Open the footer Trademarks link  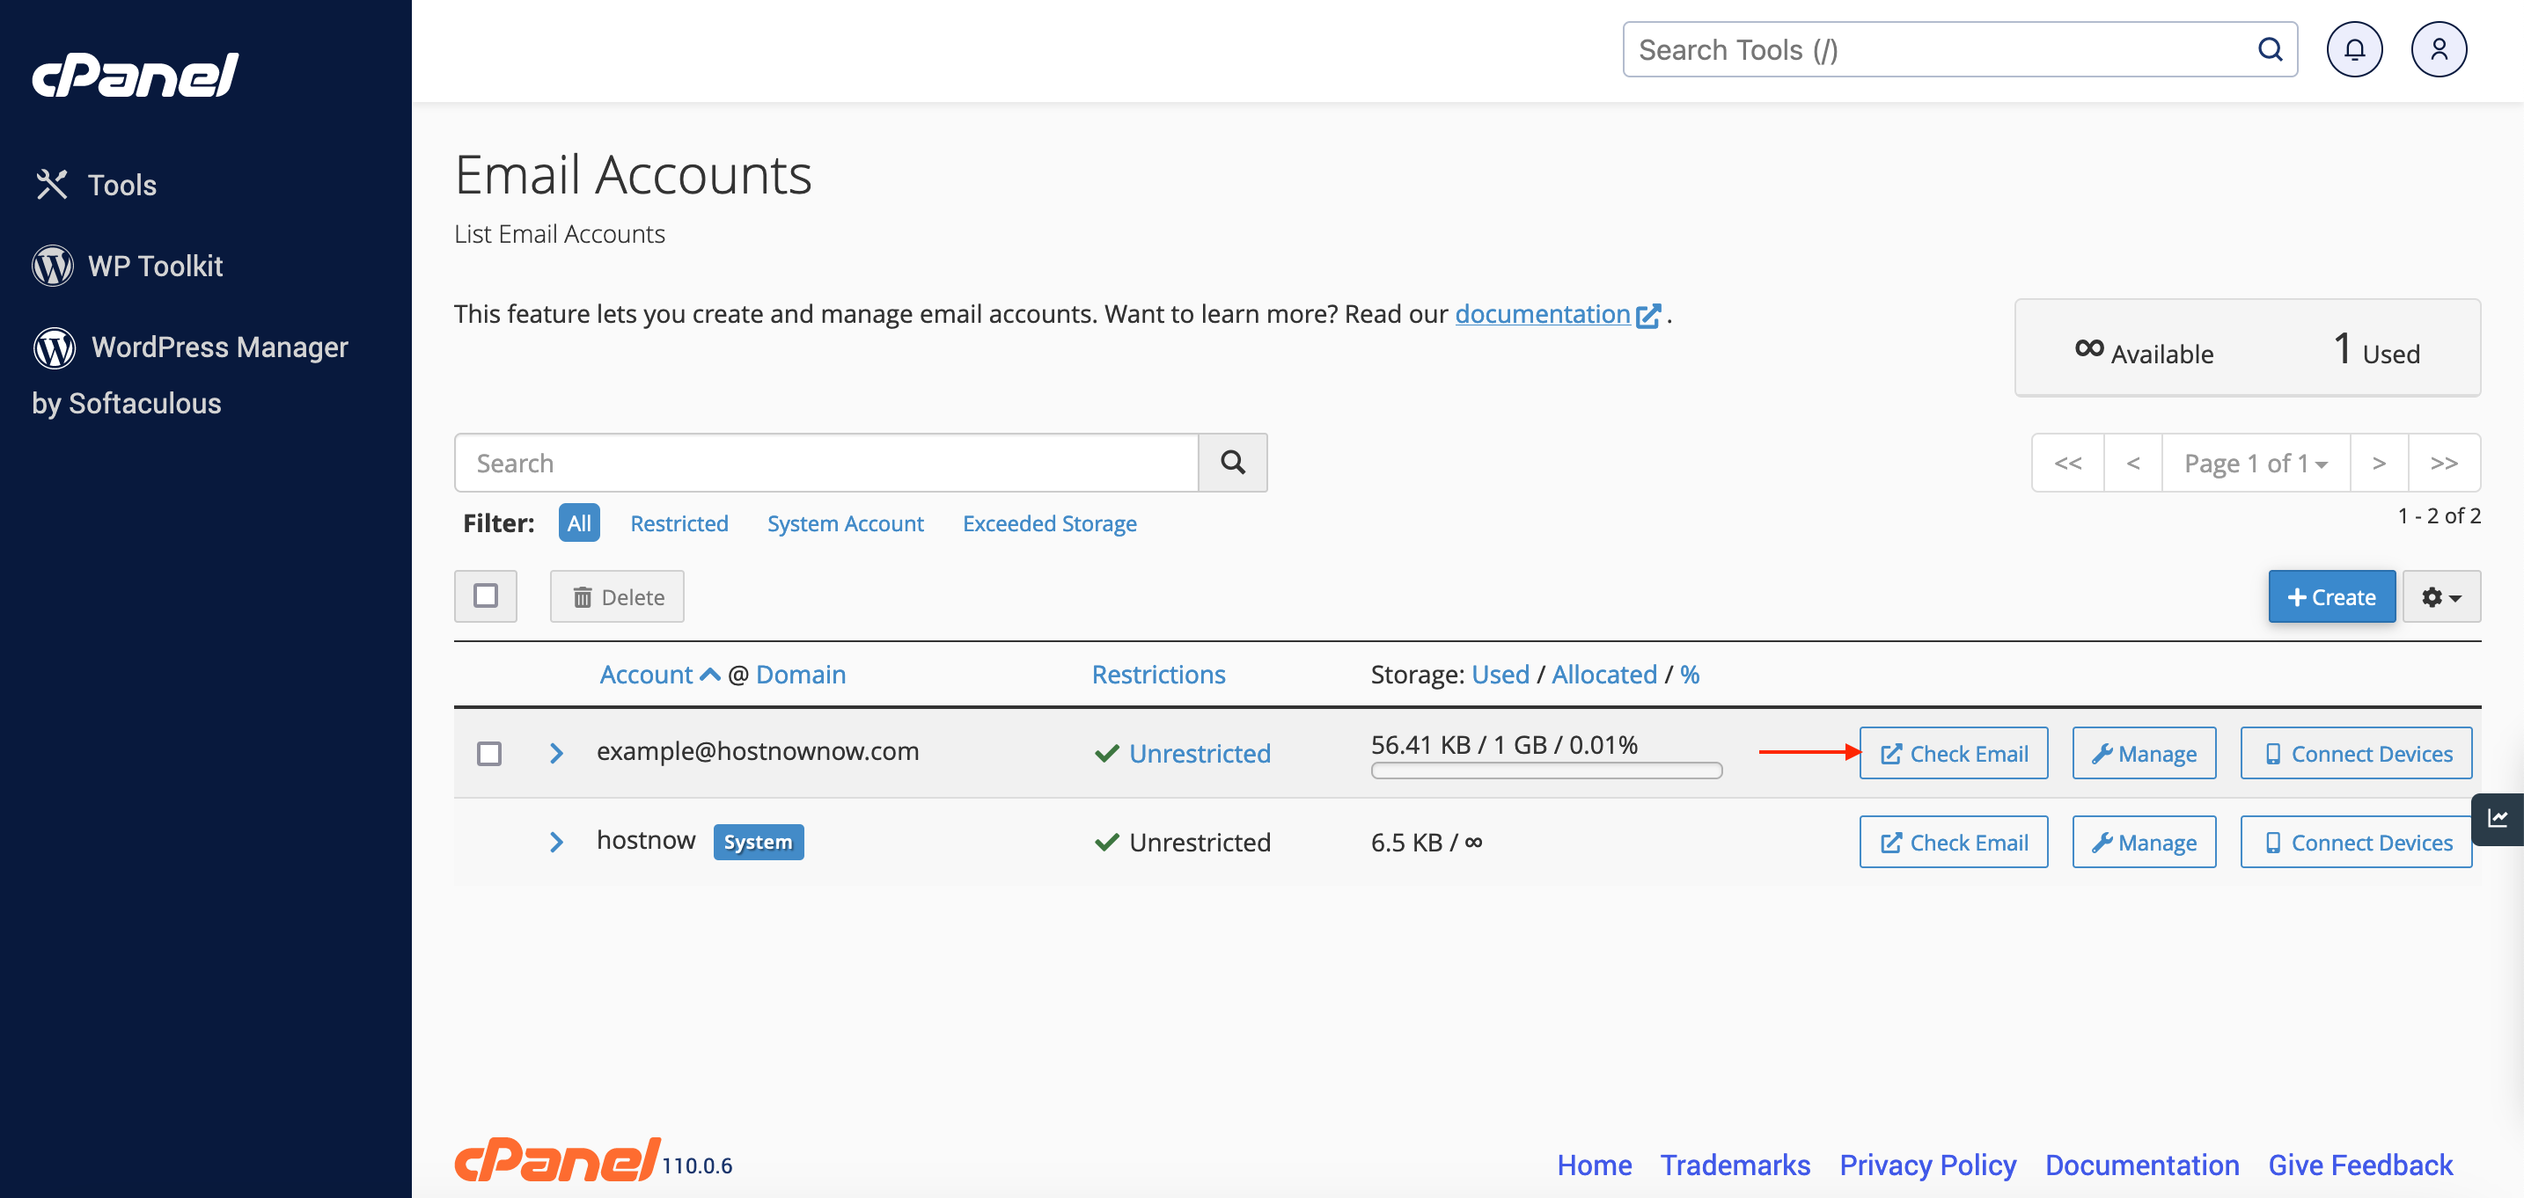(1735, 1165)
